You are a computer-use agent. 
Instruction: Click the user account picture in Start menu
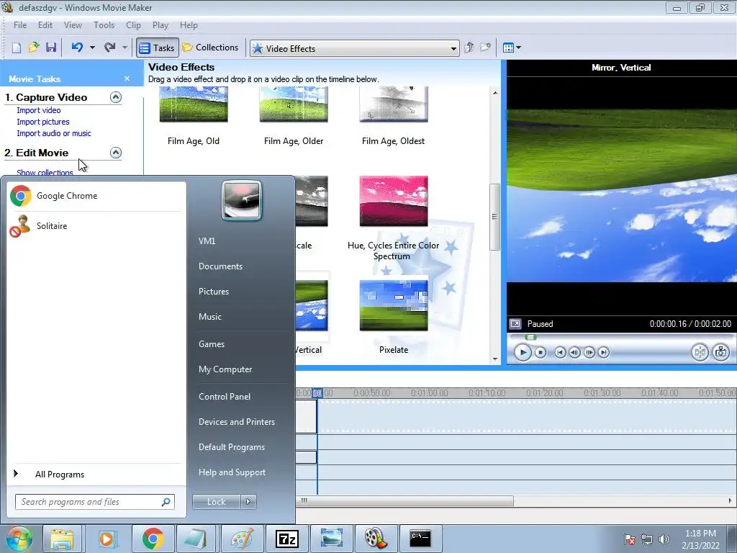(x=242, y=200)
